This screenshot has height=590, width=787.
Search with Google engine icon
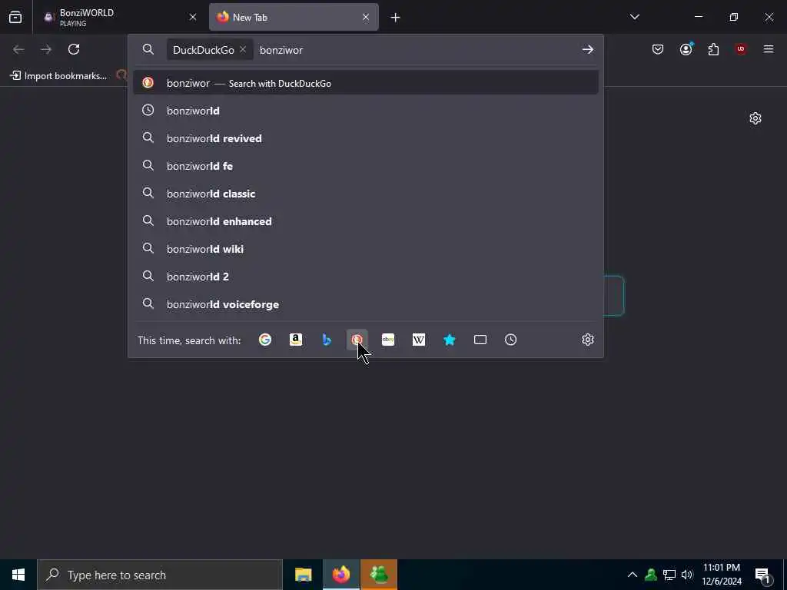265,340
